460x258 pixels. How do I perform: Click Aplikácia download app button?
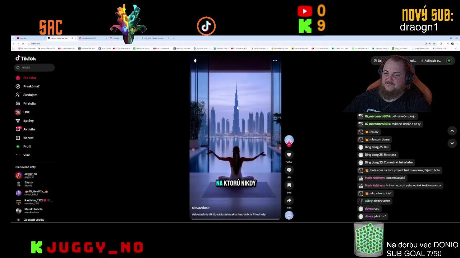(431, 61)
